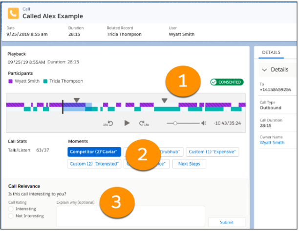Skip forward 15 seconds in recording

point(144,123)
